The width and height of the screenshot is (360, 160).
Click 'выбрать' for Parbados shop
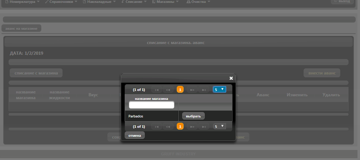click(193, 116)
